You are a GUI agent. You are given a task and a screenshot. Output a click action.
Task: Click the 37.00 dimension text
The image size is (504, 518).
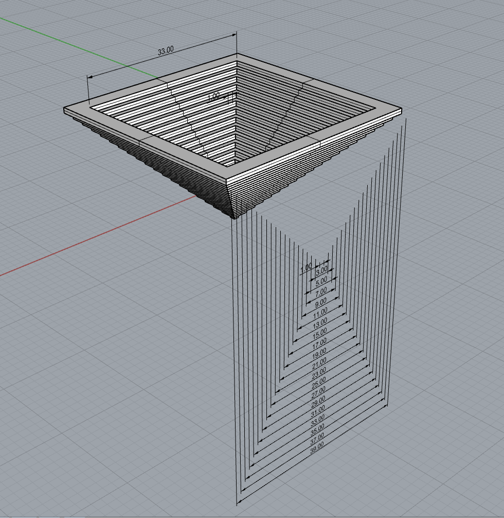tap(318, 438)
